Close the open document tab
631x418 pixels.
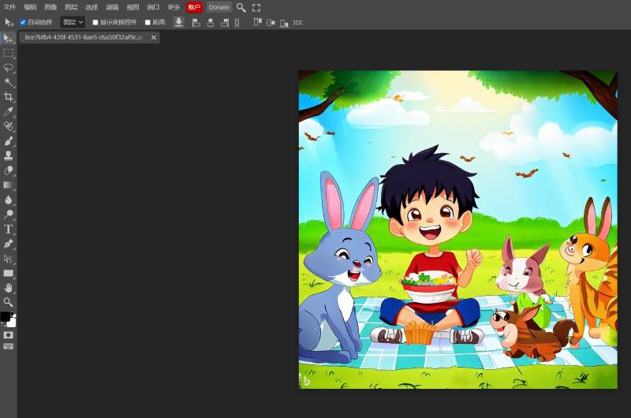point(154,37)
